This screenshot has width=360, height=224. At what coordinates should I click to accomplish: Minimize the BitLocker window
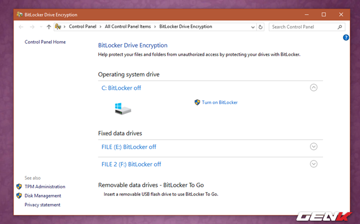[x=307, y=15]
